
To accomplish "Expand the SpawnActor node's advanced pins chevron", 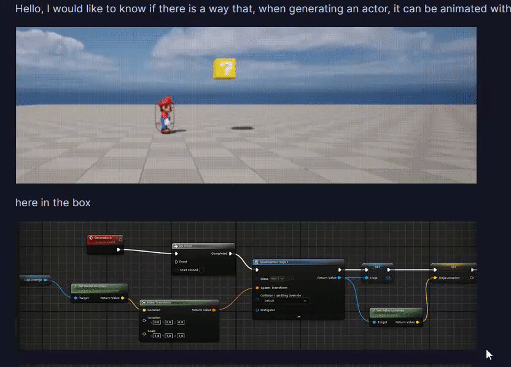I will tap(299, 317).
